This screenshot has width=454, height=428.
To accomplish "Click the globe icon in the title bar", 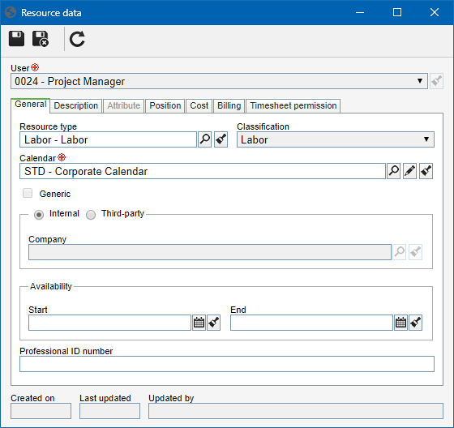I will [x=11, y=12].
